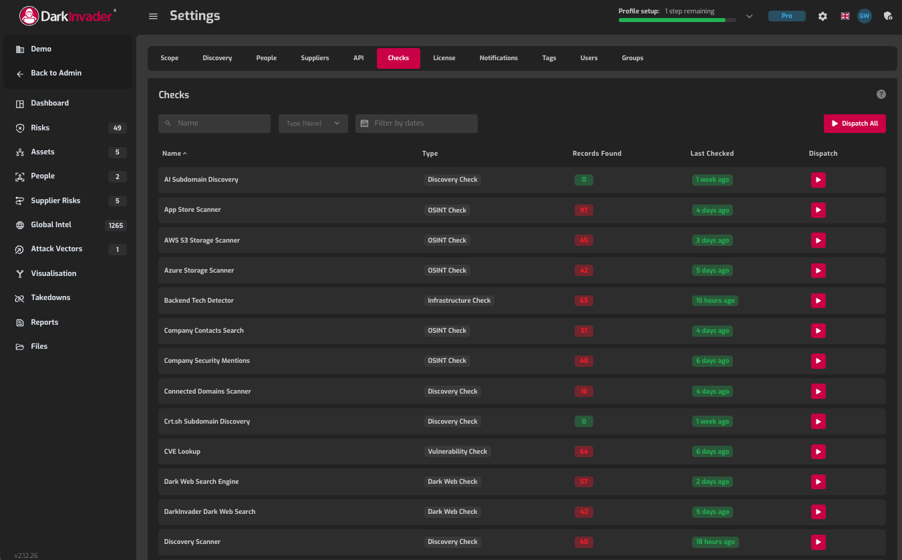Dispatch the CVE Lookup check
The height and width of the screenshot is (560, 902).
coord(818,452)
